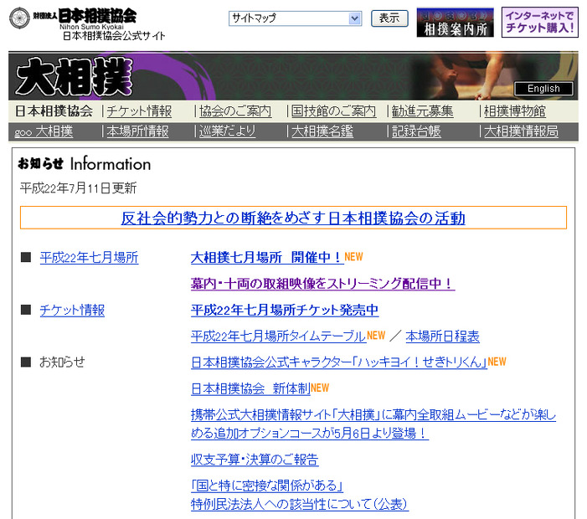Open 大相撲情報局 menu item
The width and height of the screenshot is (587, 519).
click(521, 131)
